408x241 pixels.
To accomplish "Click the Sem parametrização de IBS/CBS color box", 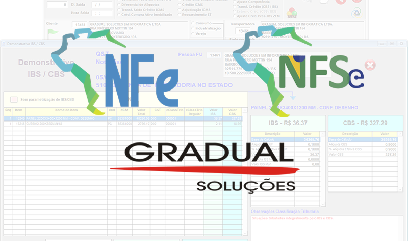I will [x=14, y=99].
